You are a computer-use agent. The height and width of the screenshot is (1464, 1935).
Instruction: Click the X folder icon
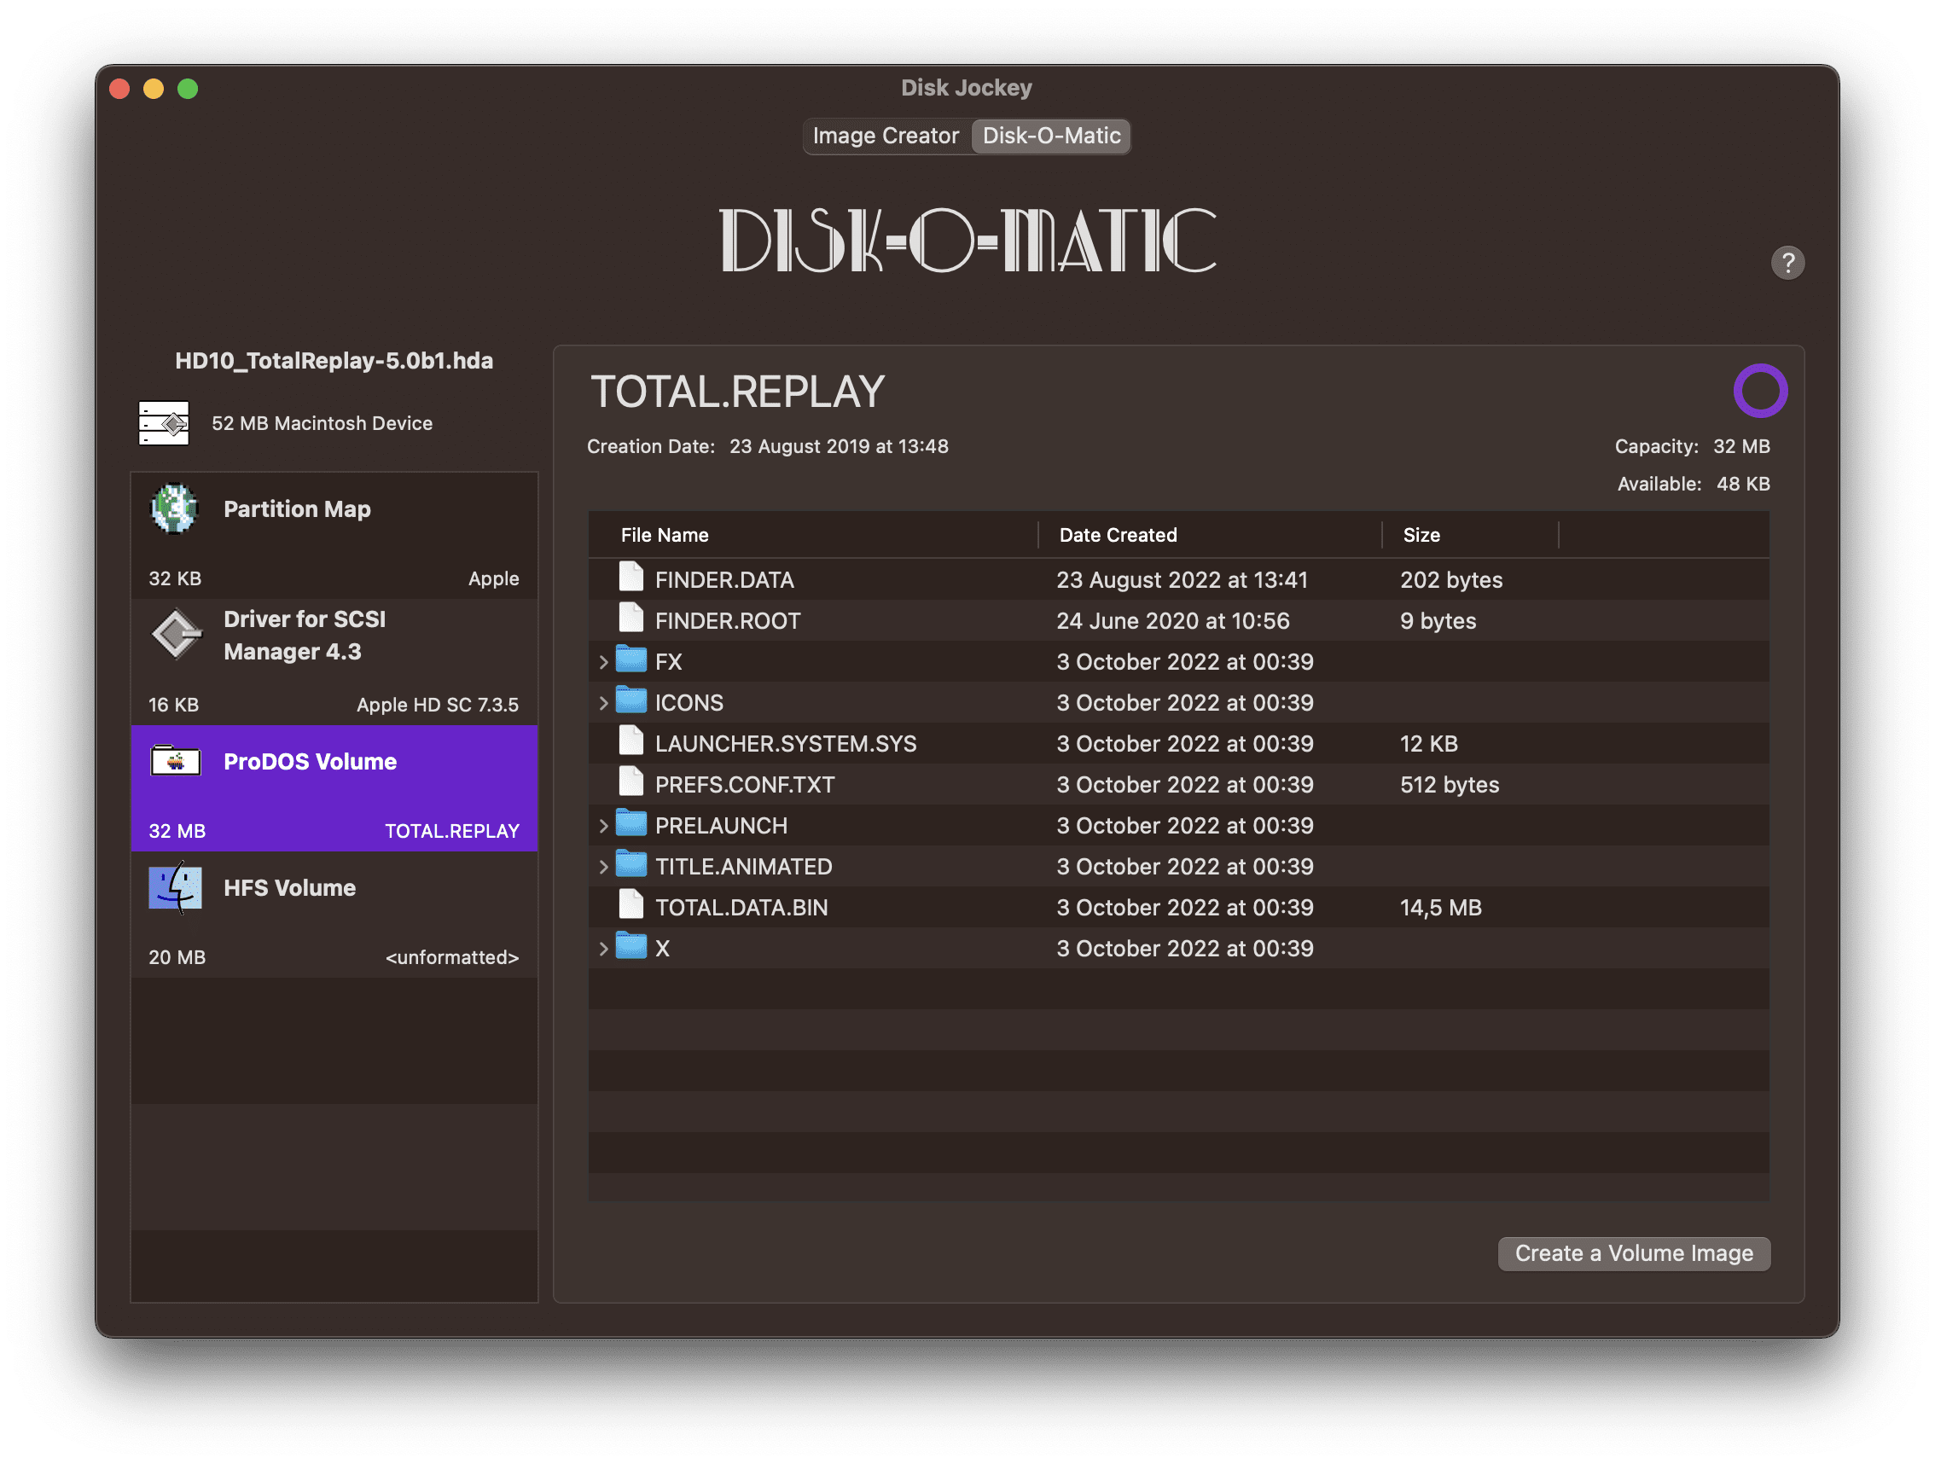(630, 946)
